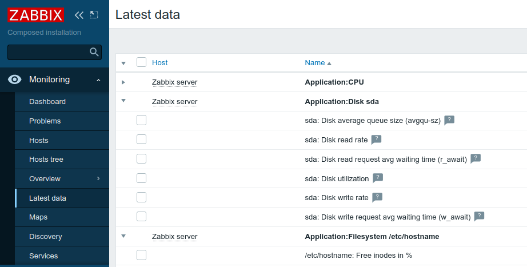The image size is (527, 267).
Task: Show help for Disk average queue size
Action: click(449, 120)
